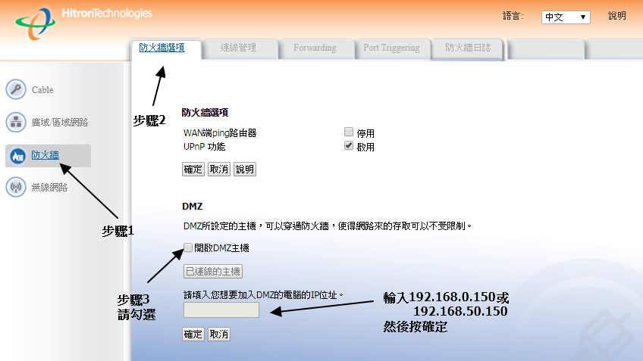643x361 pixels.
Task: Click the DMZ IP address input field
Action: (221, 310)
